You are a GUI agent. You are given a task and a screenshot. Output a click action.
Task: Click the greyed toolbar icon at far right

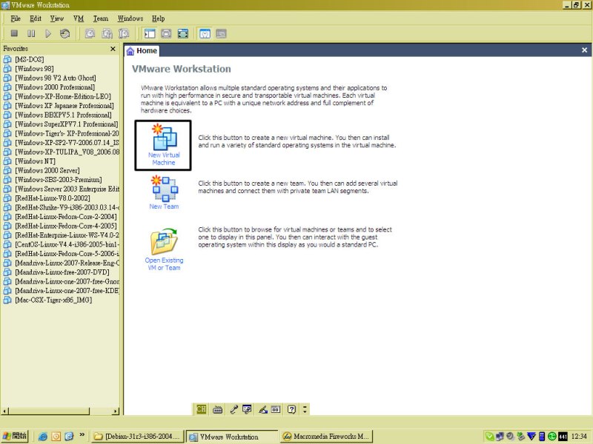[x=221, y=33]
